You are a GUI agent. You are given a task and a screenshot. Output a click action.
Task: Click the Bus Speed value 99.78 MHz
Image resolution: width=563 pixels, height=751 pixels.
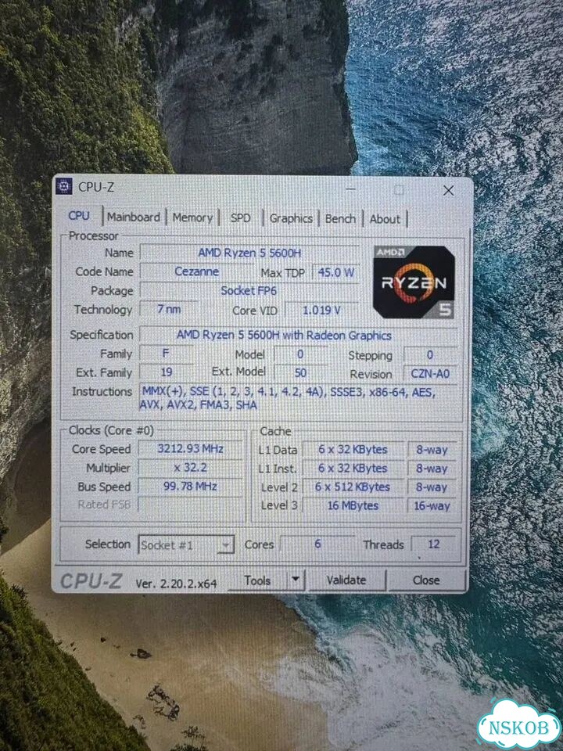click(191, 486)
